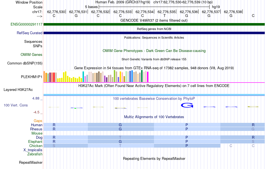Click the Rhesus species row label
This screenshot has height=169, width=265.
pyautogui.click(x=36, y=129)
